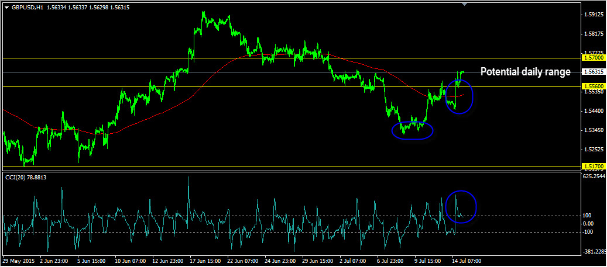Viewport: 607px width, 267px height.
Task: Click the -381.2289 CCI scale value
Action: 595,252
